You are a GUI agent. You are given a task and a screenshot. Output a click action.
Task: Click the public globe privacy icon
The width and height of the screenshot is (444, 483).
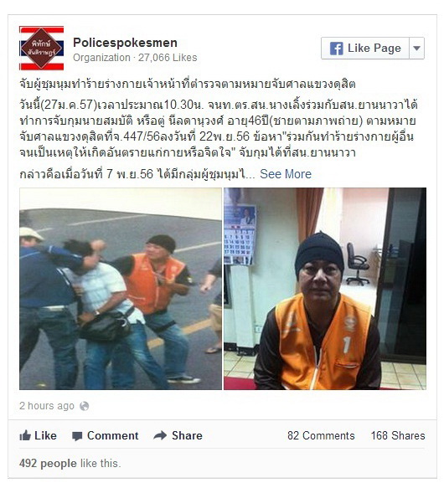tap(84, 406)
